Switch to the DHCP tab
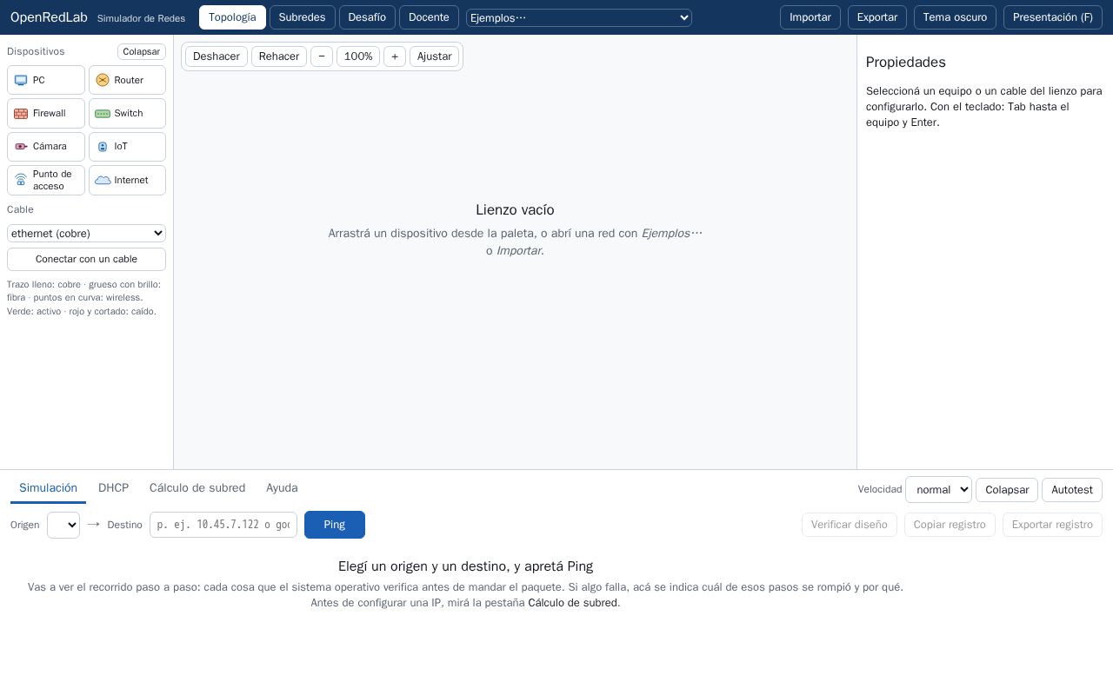 [113, 488]
